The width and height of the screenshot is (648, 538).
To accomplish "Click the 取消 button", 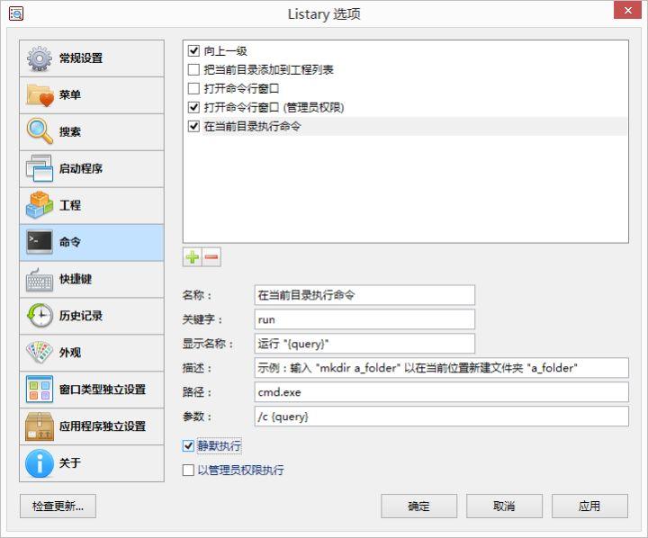I will pos(504,506).
